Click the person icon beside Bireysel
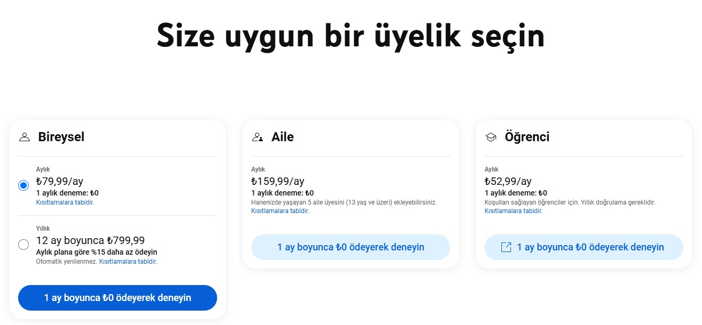 coord(24,137)
